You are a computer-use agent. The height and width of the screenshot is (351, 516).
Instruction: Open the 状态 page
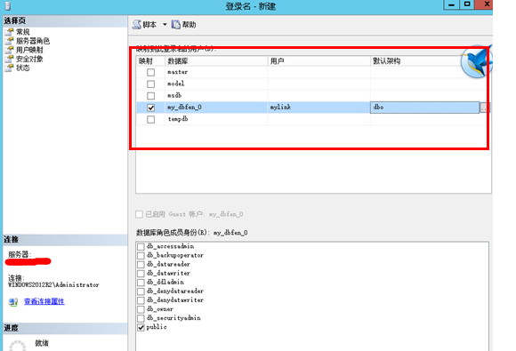click(x=23, y=68)
